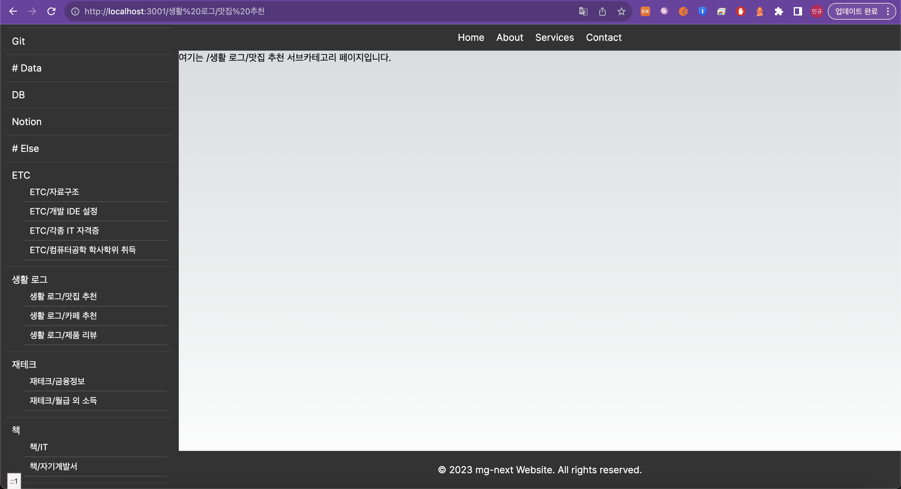Click the URL address field
Image resolution: width=901 pixels, height=489 pixels.
point(315,12)
